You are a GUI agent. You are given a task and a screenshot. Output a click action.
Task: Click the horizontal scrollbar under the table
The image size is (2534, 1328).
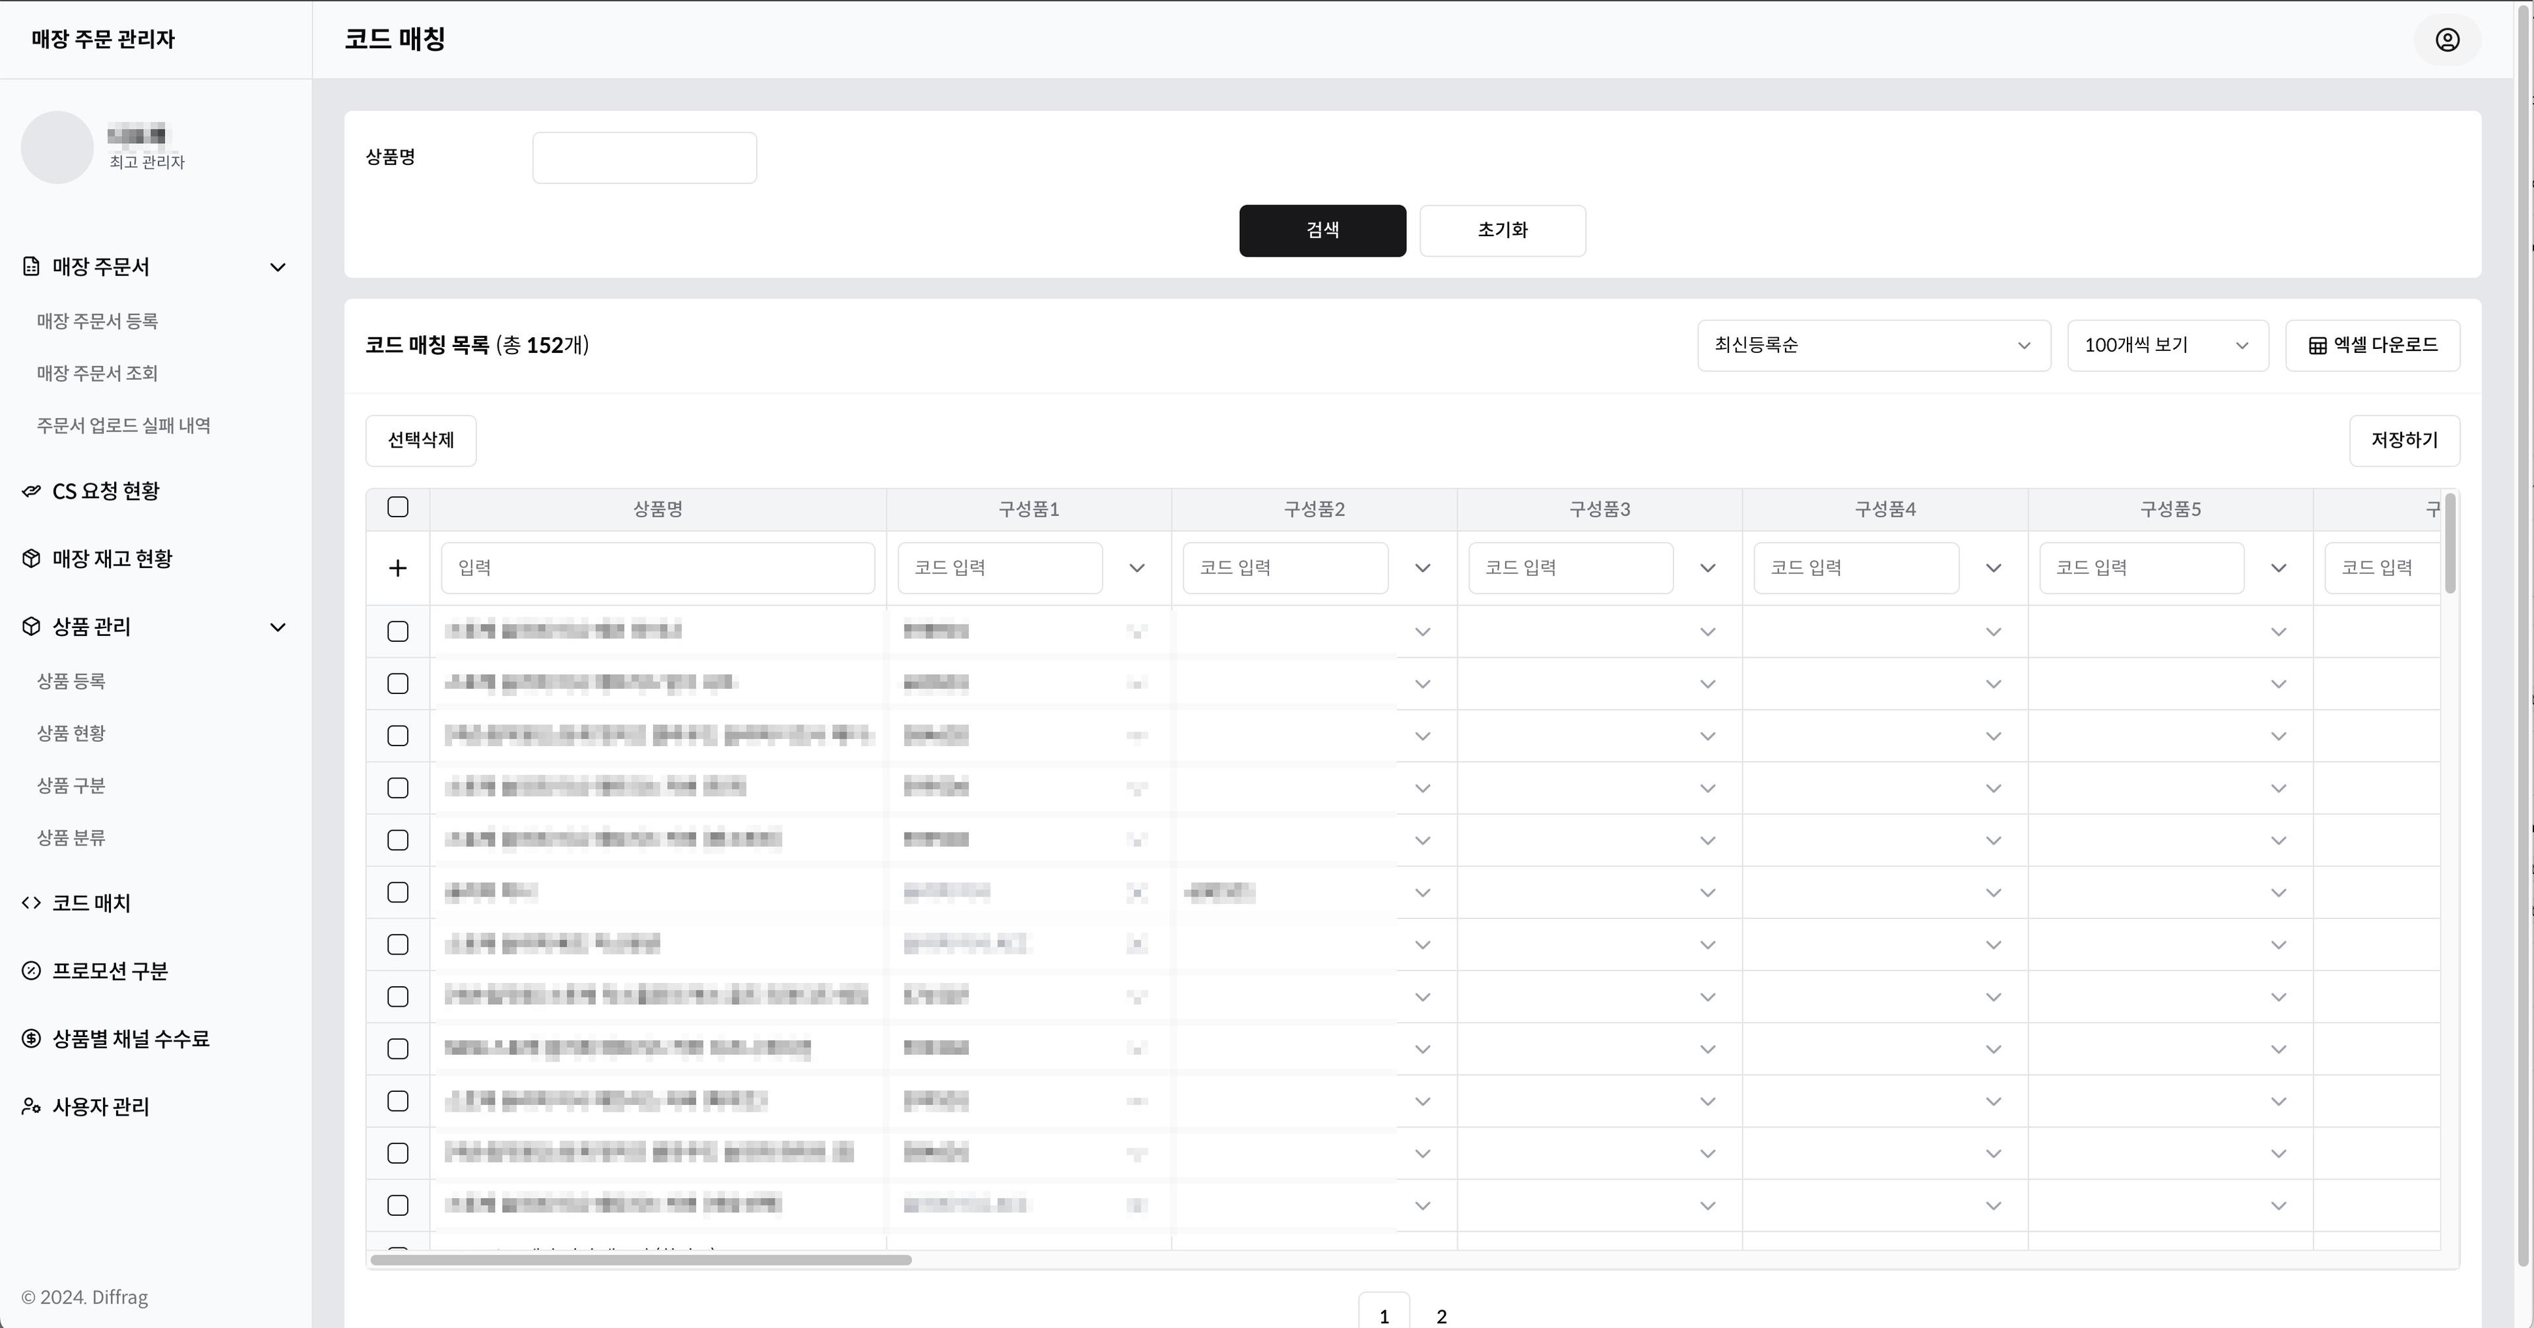click(x=640, y=1259)
